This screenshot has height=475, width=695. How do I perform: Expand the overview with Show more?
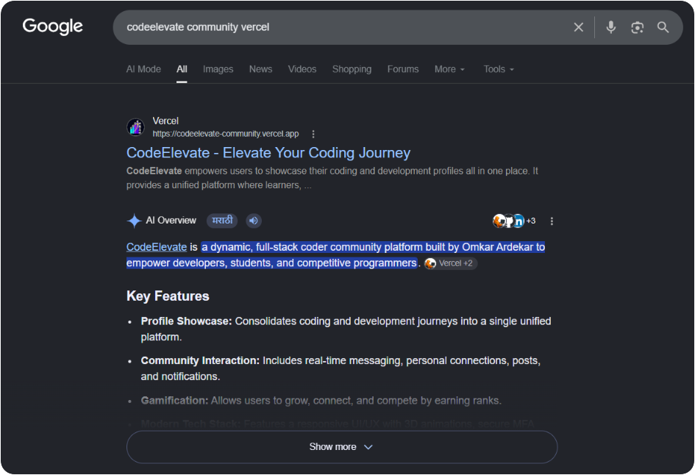click(342, 447)
